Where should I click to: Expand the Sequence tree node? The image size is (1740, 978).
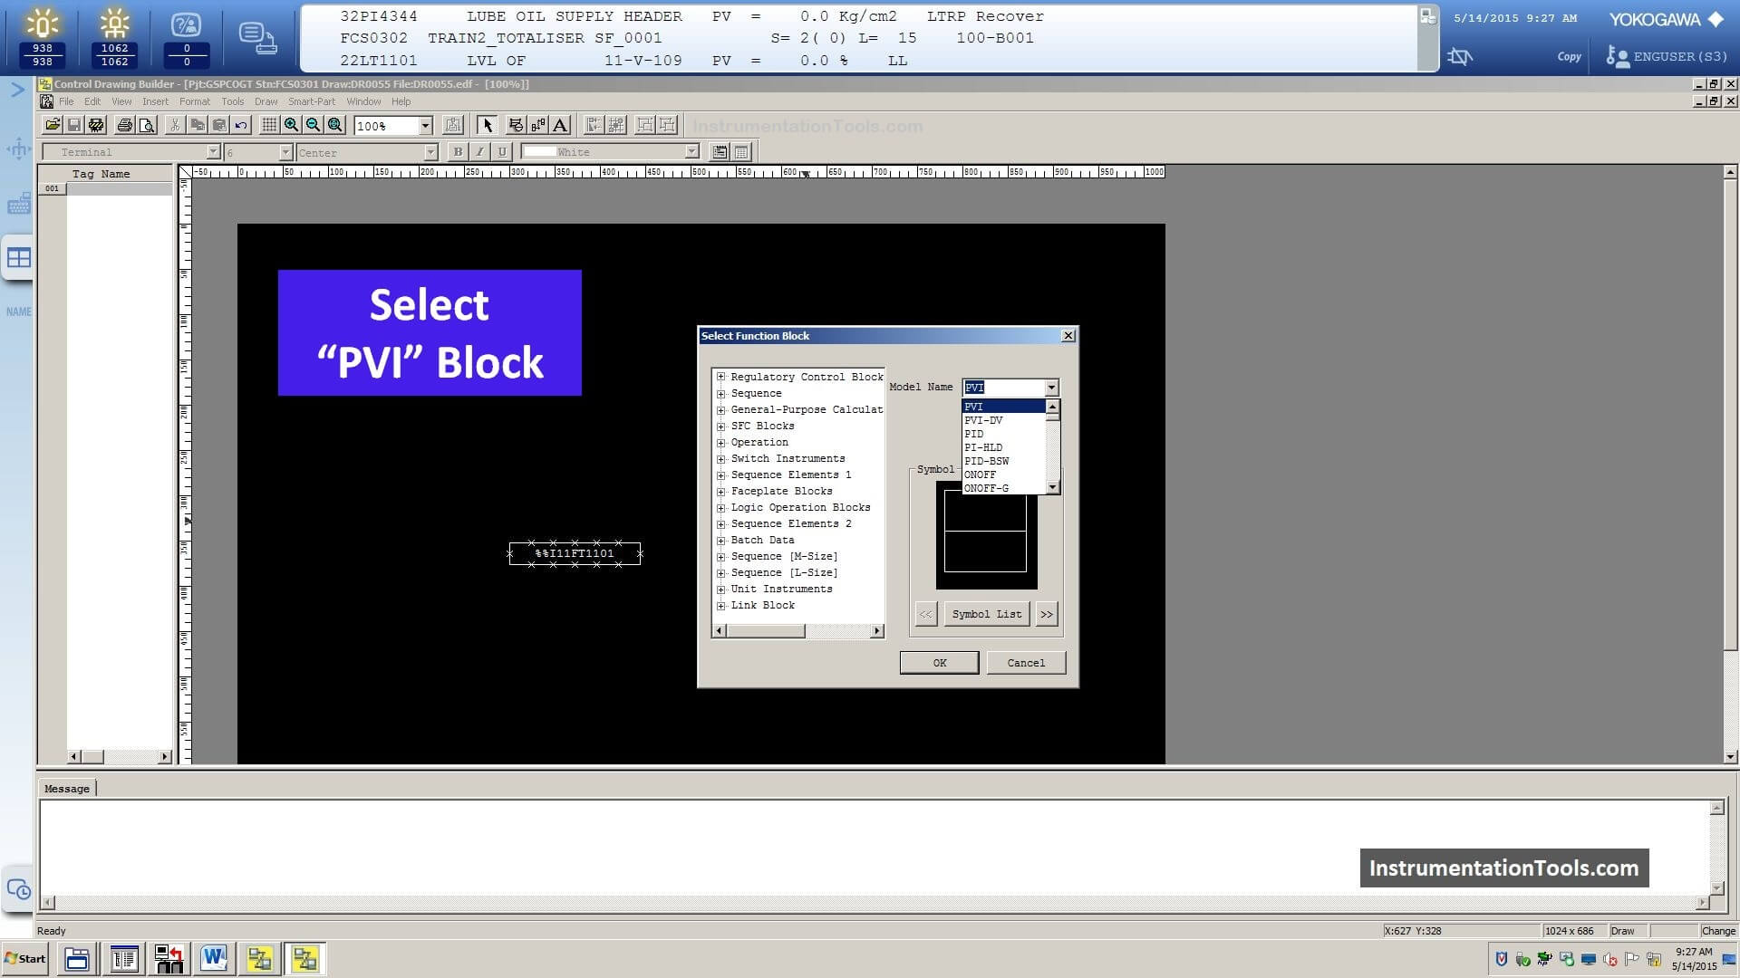pyautogui.click(x=721, y=393)
